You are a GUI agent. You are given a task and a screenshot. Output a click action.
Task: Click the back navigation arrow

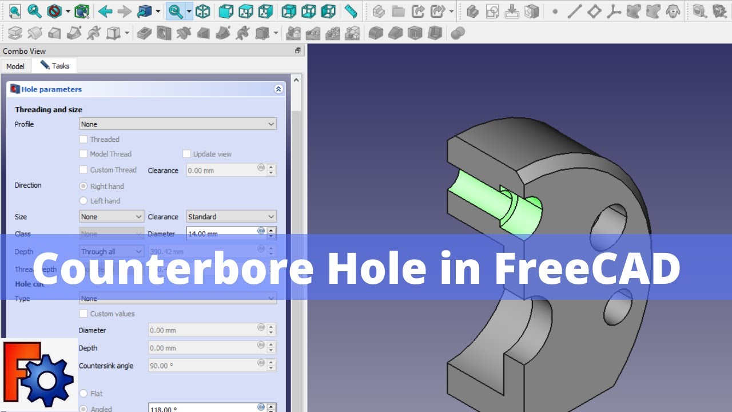click(105, 11)
